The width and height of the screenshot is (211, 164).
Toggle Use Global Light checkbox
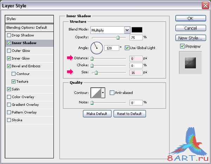coord(127,48)
